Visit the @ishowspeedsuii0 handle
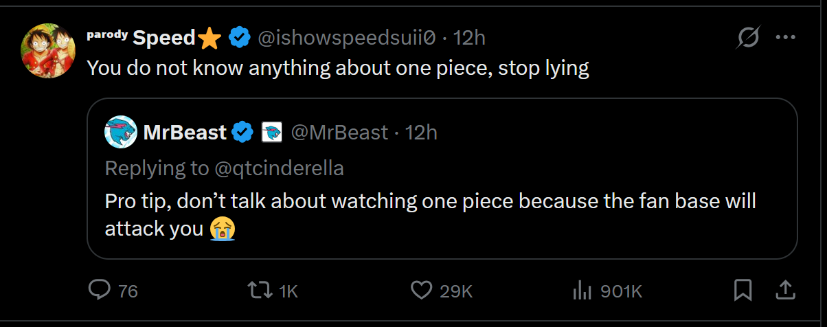This screenshot has height=327, width=827. point(346,38)
